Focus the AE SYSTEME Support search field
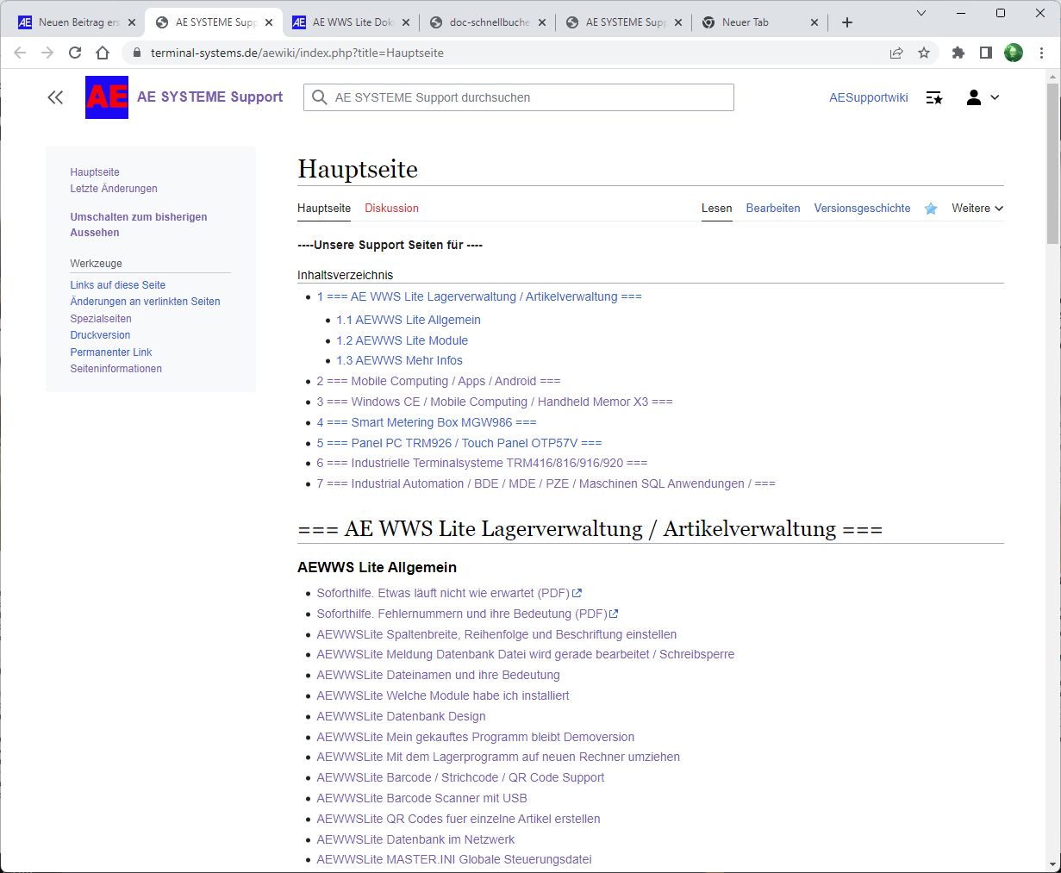 (x=518, y=97)
